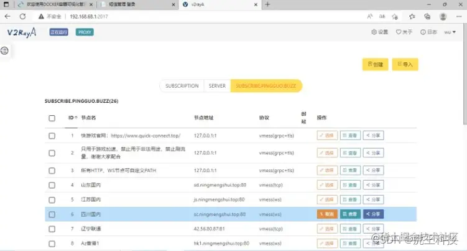Screen dimensions: 467x251
Task: Click the browser read-aloud icon
Action: (369, 16)
